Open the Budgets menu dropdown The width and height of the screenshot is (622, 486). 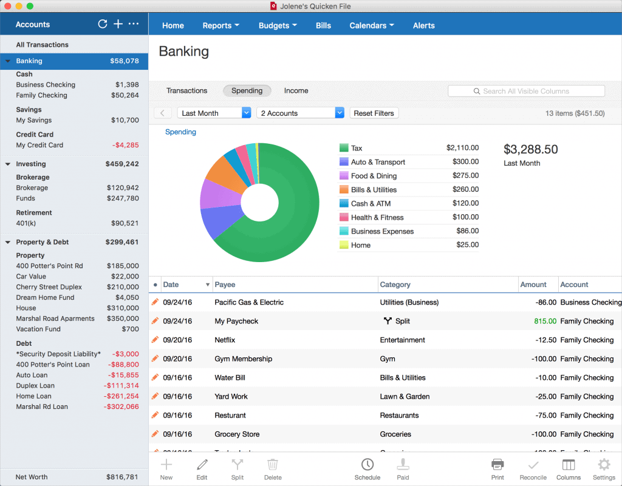coord(278,25)
